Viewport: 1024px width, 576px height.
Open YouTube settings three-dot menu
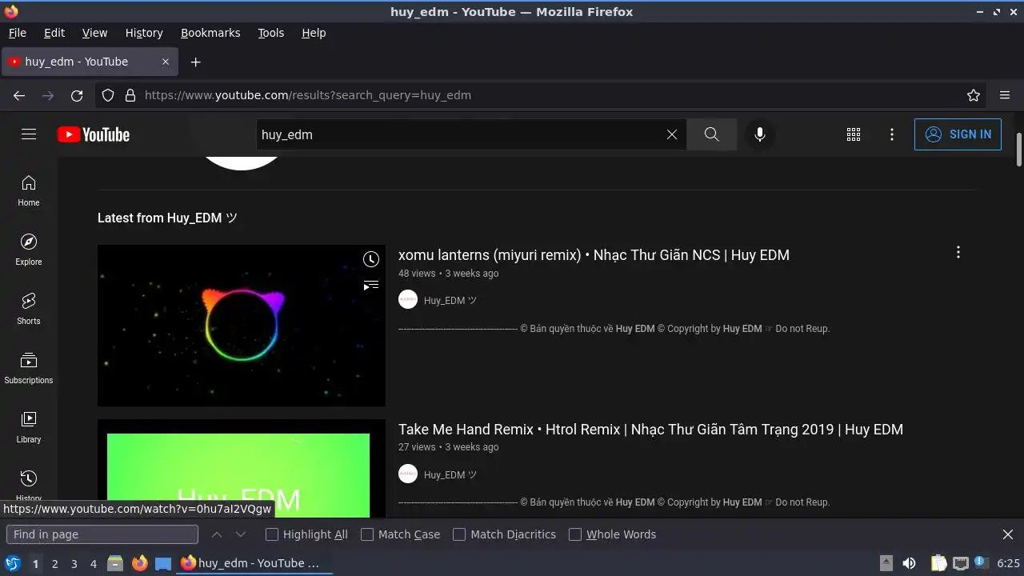pos(892,134)
